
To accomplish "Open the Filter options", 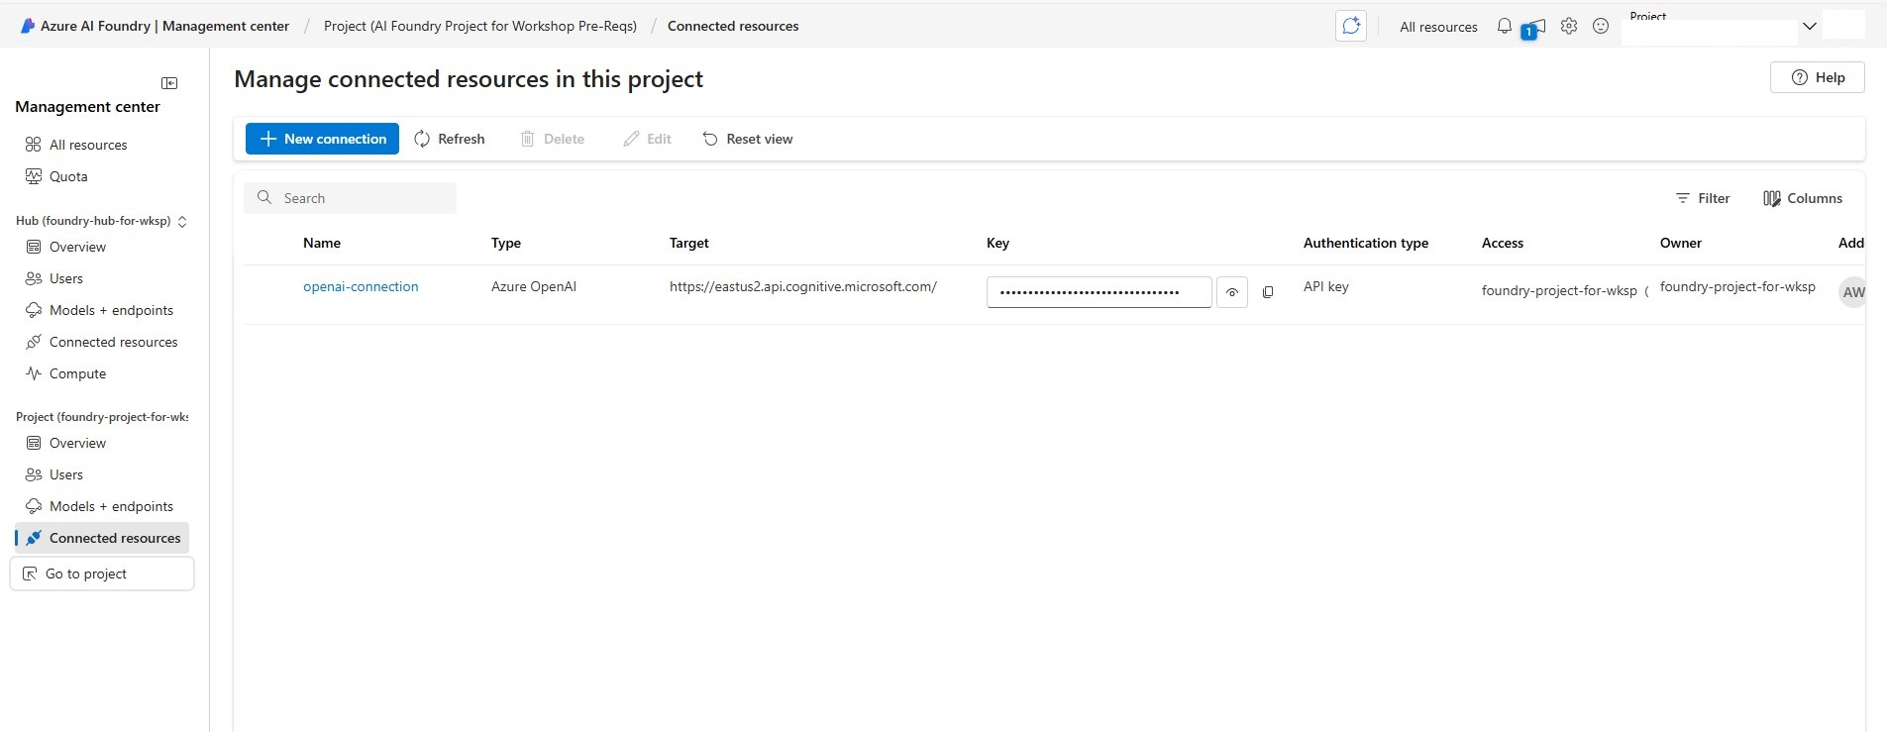I will [x=1702, y=198].
